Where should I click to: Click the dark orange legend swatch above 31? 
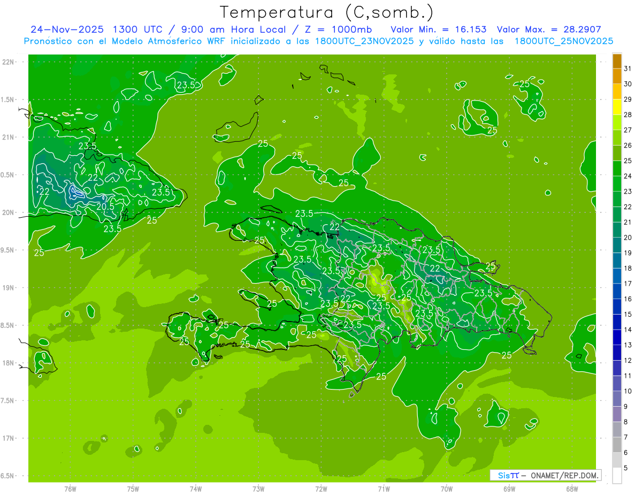617,61
